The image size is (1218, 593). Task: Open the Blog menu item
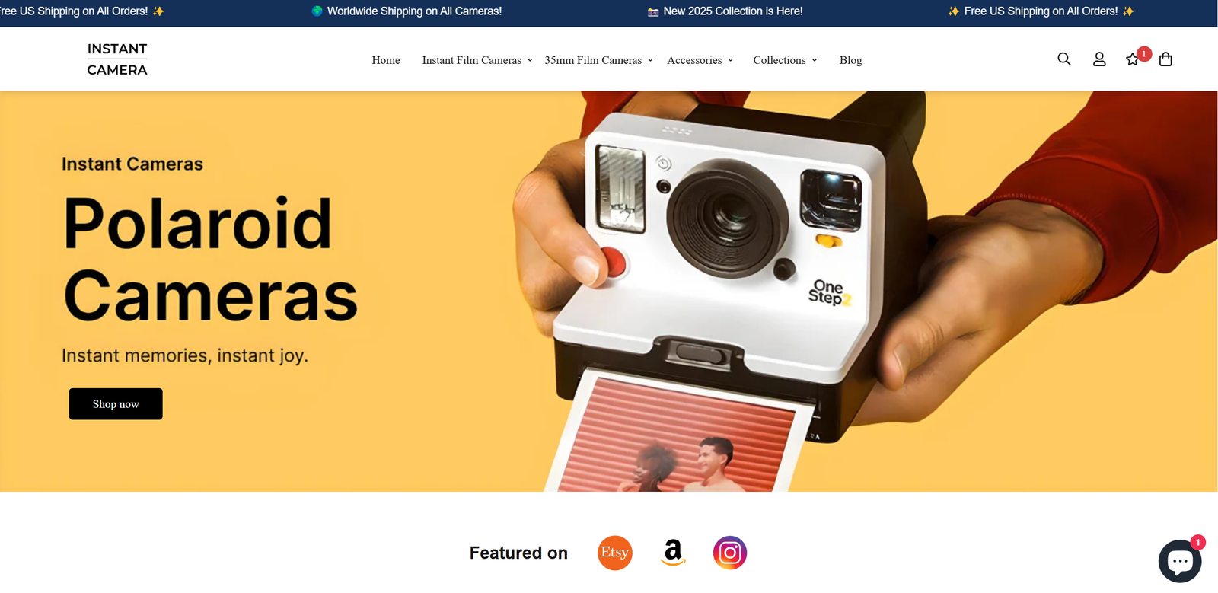pos(850,60)
